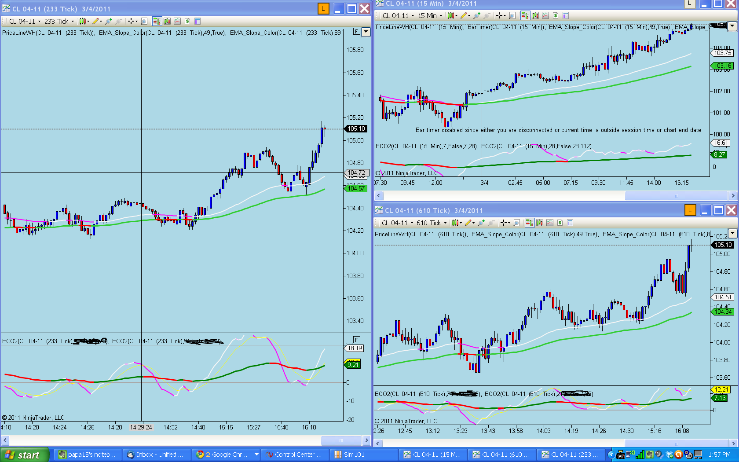
Task: Toggle Chart Trader in 15 Min window
Action: point(525,15)
